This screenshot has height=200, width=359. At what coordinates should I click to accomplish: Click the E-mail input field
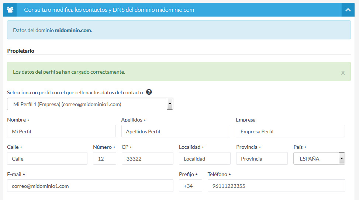tap(90, 186)
